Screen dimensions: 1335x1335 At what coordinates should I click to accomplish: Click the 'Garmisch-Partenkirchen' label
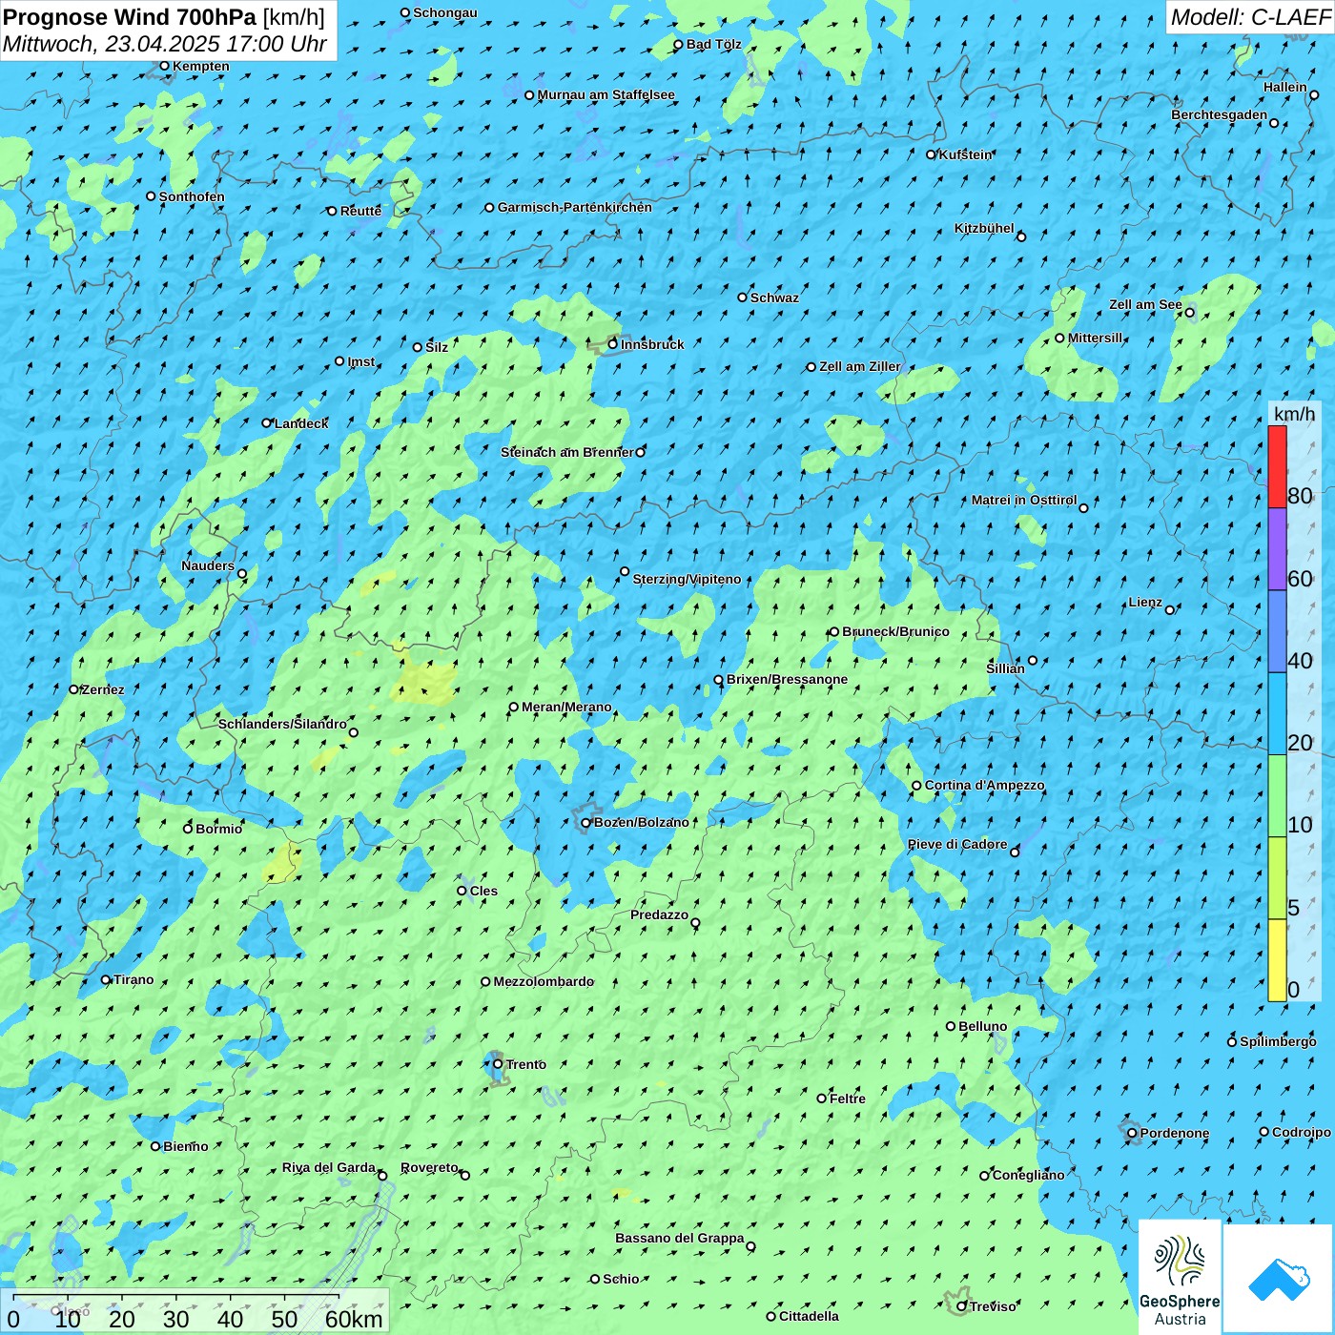pos(575,207)
